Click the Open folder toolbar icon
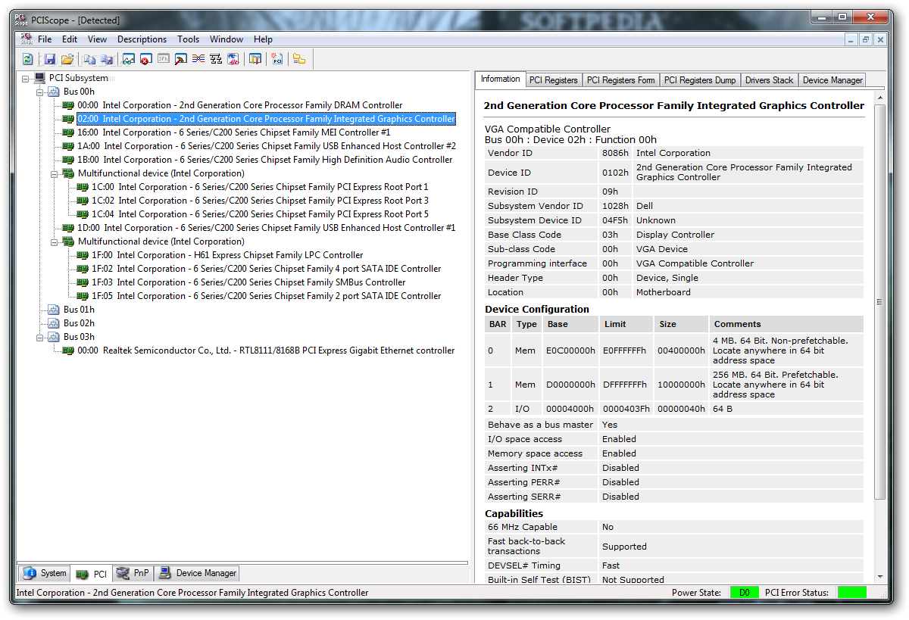 click(67, 59)
